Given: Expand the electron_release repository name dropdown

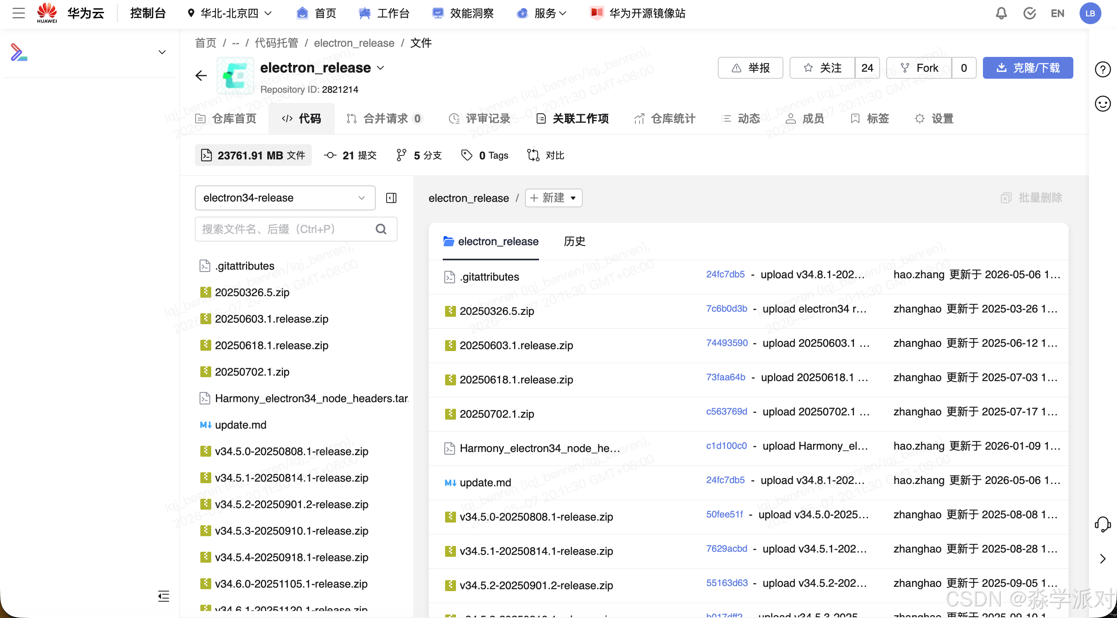Looking at the screenshot, I should (380, 68).
